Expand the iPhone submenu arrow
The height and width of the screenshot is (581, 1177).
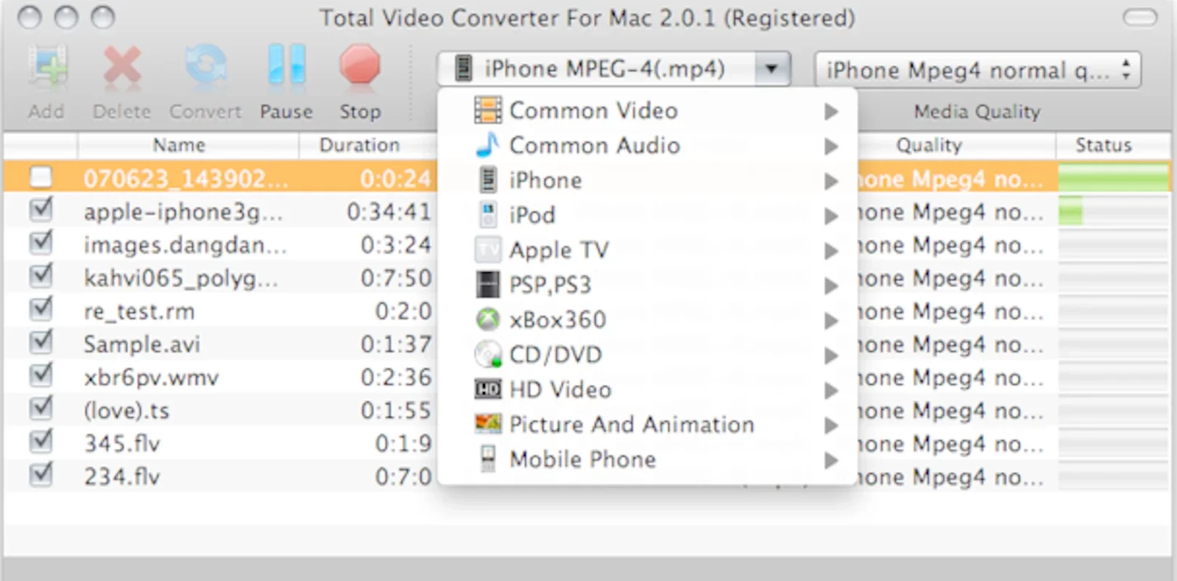pos(831,181)
